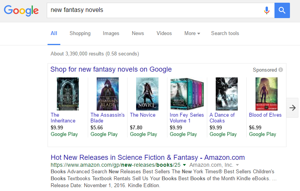The image size is (300, 191).
Task: Click the Blood of Elves cover
Action: pyautogui.click(x=266, y=94)
